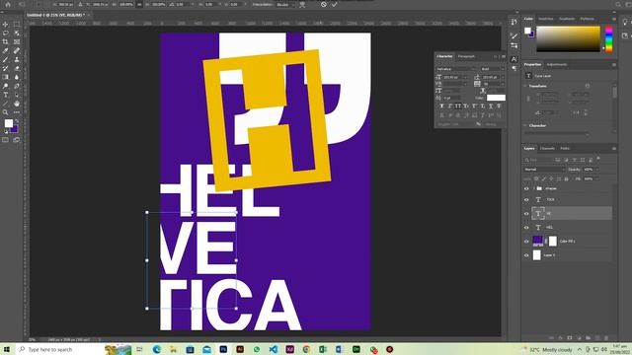632x355 pixels.
Task: Switch to the Paths tab
Action: point(565,149)
